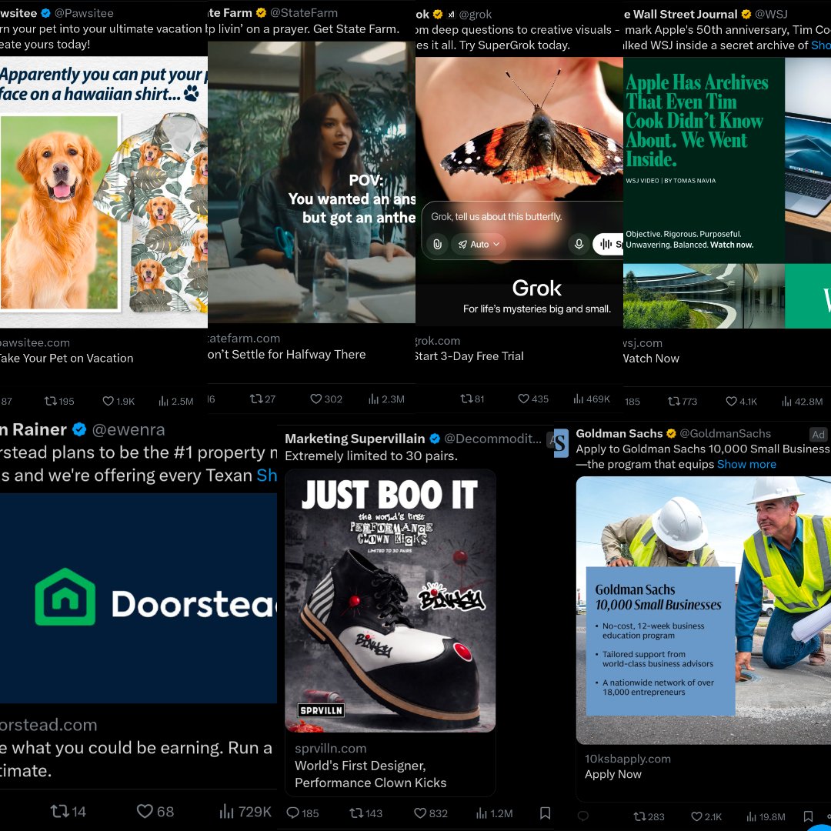Click the Settle for Halfway There State Farm link

coord(287,354)
